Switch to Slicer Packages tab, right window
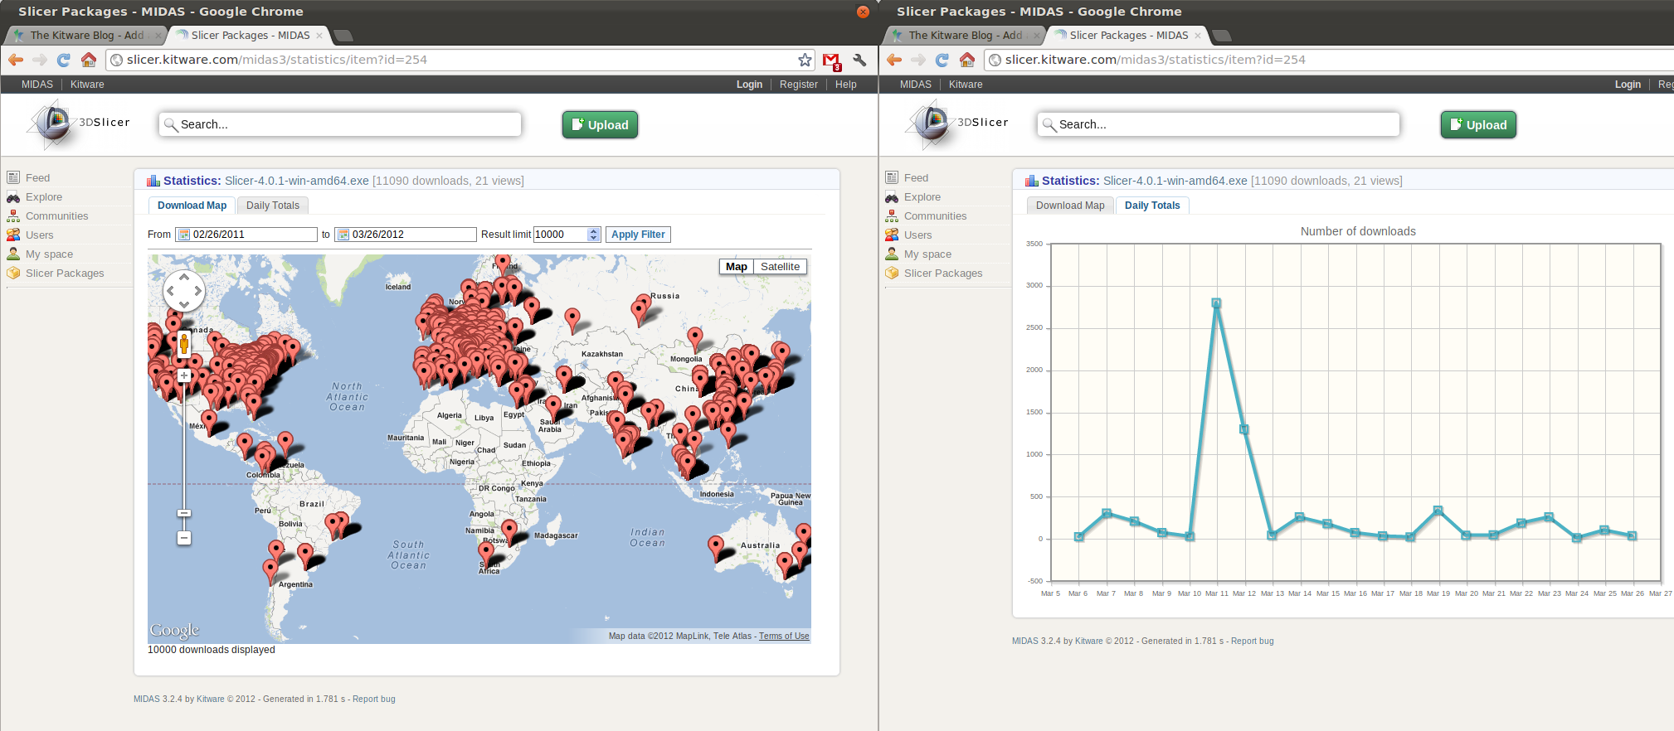1674x731 pixels. click(1128, 36)
